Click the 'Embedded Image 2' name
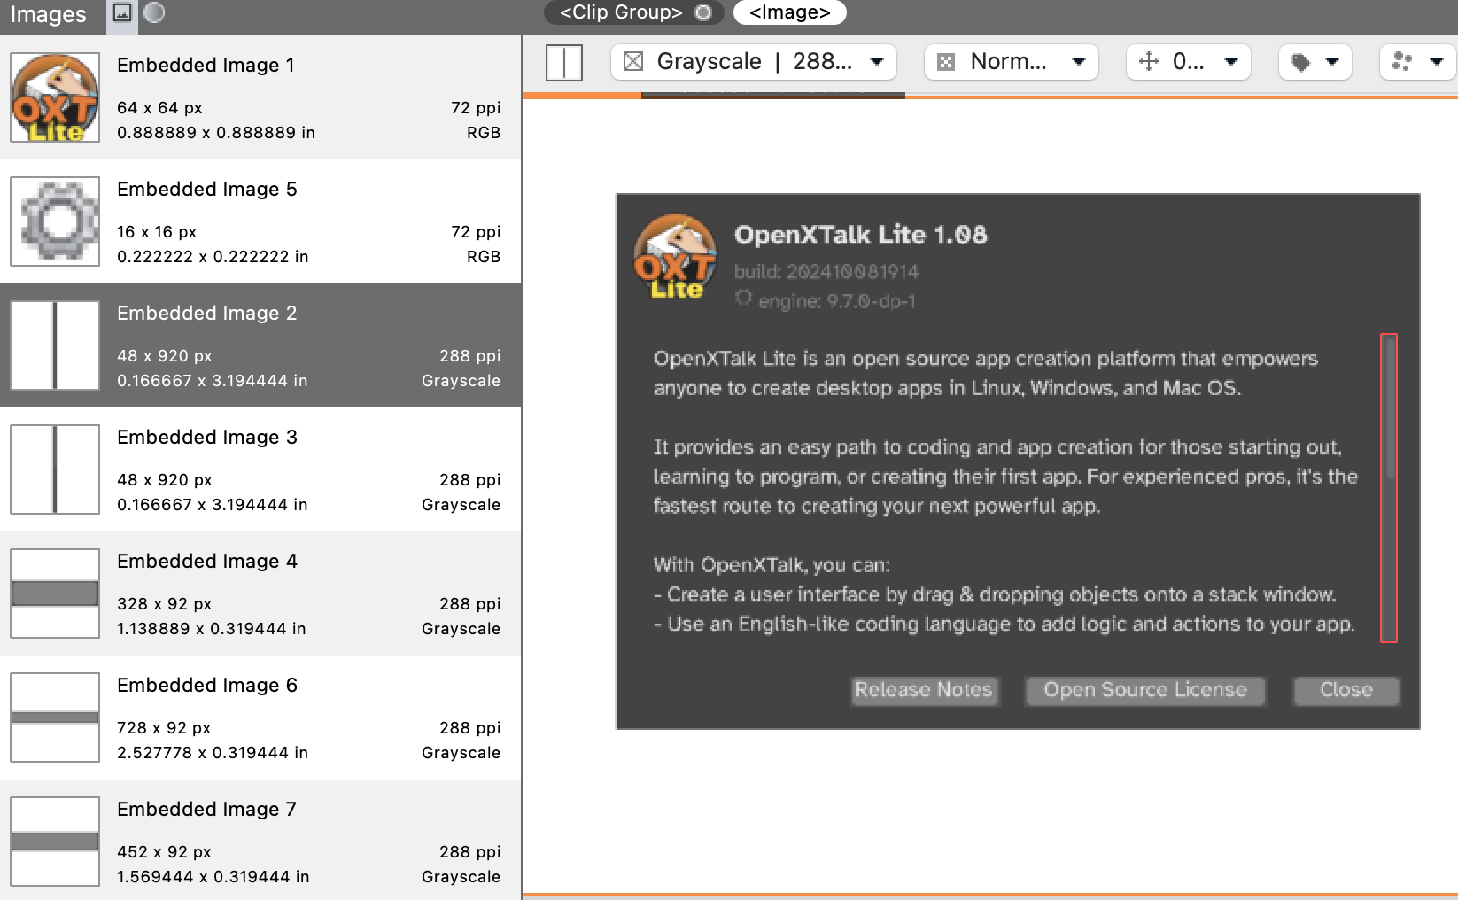1458x900 pixels. pyautogui.click(x=207, y=314)
